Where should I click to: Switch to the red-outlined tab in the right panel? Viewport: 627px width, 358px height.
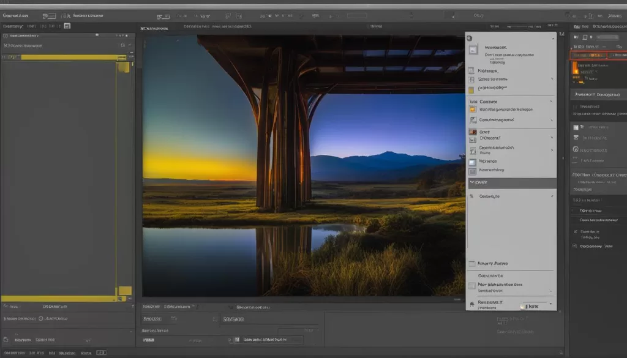tap(588, 55)
